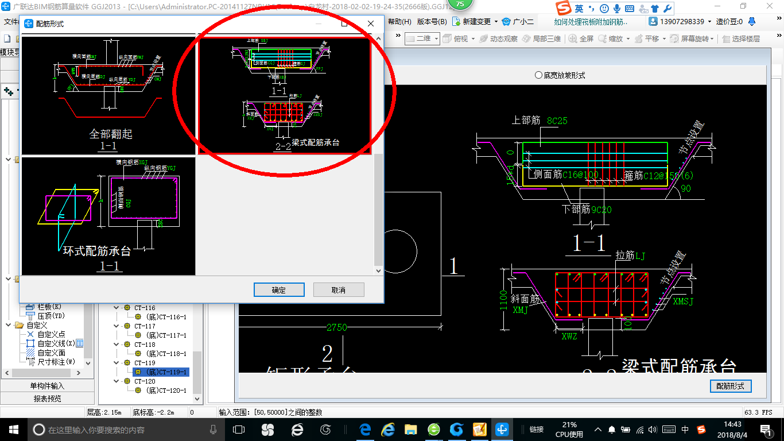The width and height of the screenshot is (784, 441).
Task: Click the 配筋形式 button at bottom right
Action: click(x=730, y=386)
